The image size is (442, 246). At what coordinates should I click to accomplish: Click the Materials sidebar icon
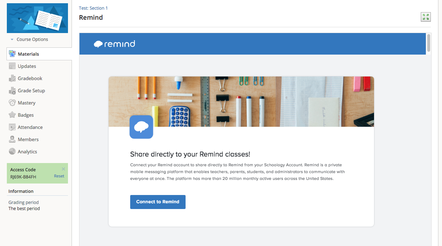[x=12, y=54]
